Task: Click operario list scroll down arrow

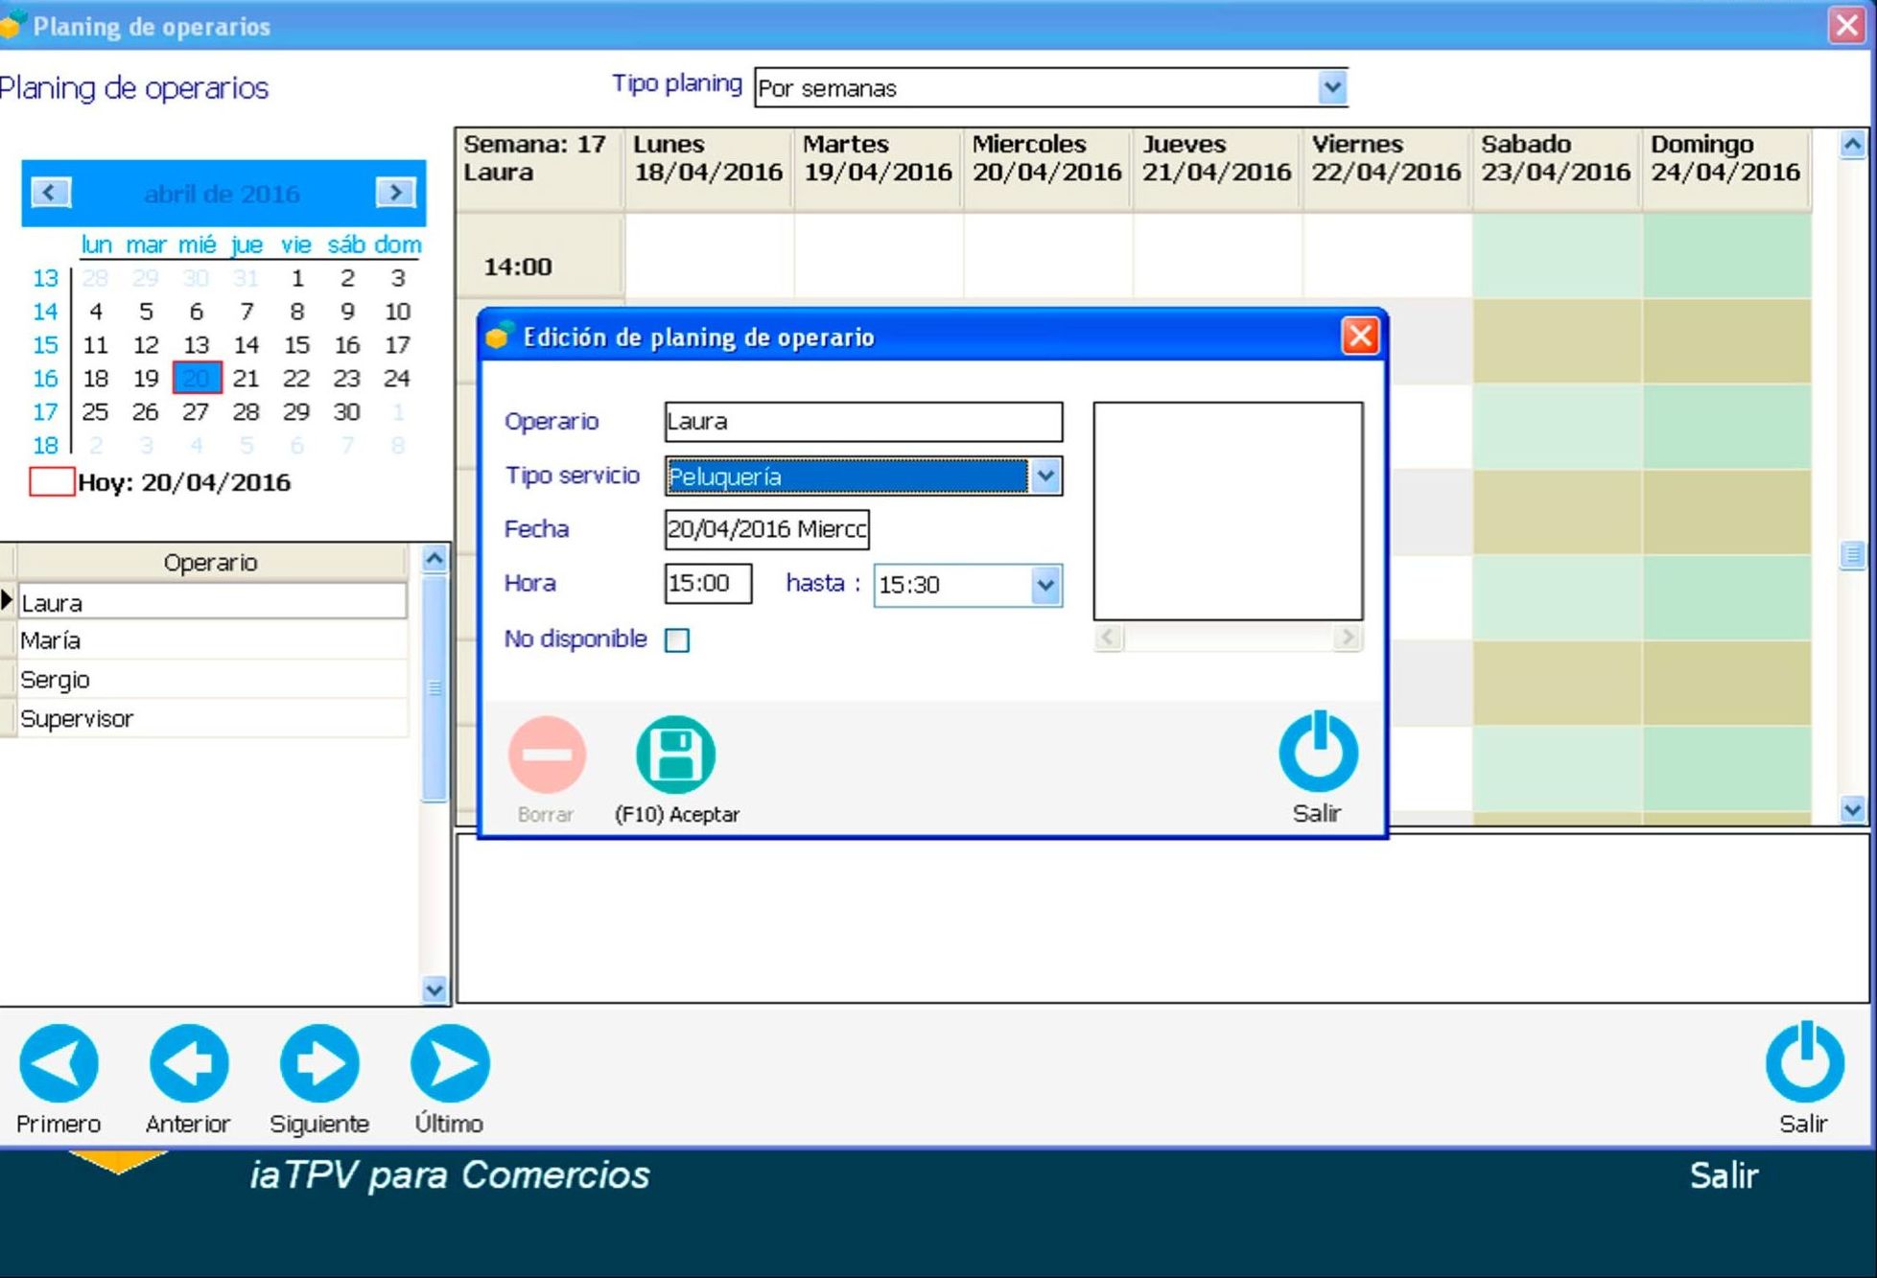Action: (434, 989)
